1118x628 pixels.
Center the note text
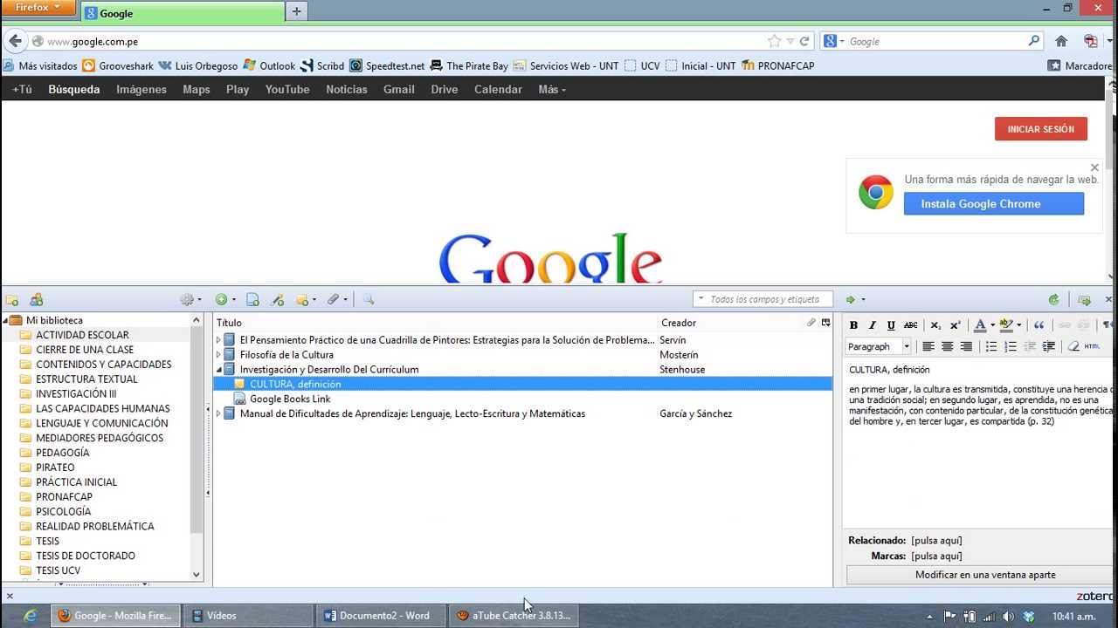pyautogui.click(x=947, y=346)
